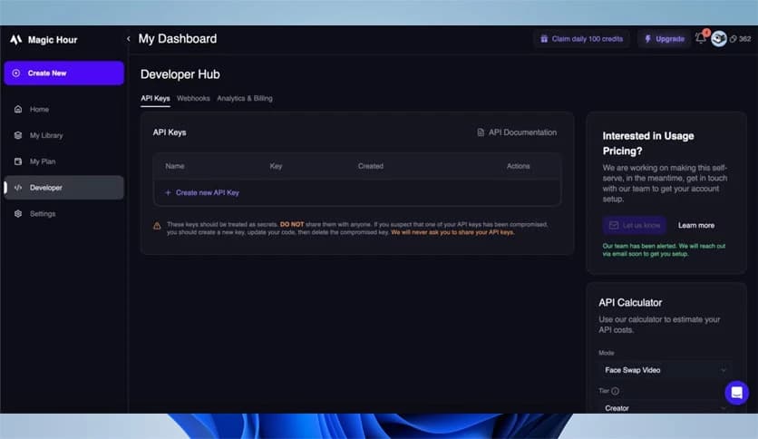758x439 pixels.
Task: Click the My Plan calendar icon
Action: coord(18,161)
